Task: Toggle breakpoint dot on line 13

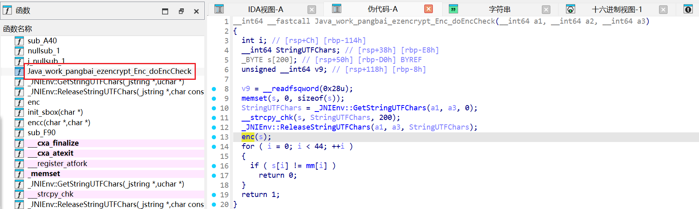Action: point(214,137)
